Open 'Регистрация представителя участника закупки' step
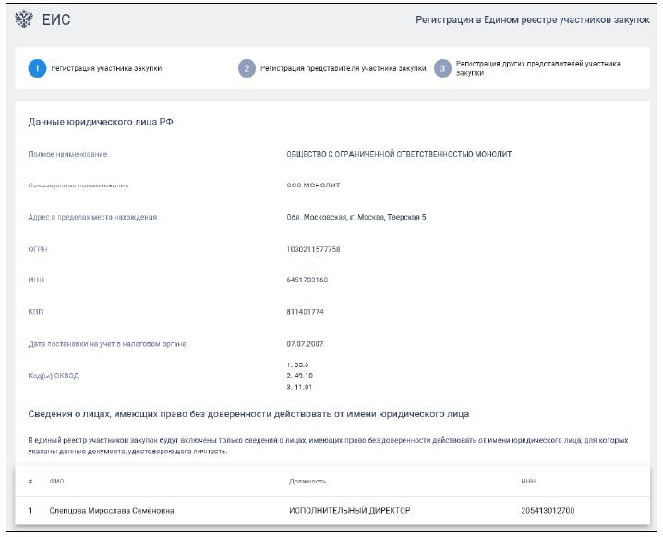The image size is (663, 537). coord(343,68)
